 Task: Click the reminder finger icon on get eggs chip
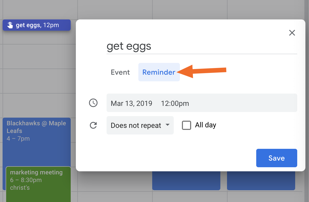(10, 25)
